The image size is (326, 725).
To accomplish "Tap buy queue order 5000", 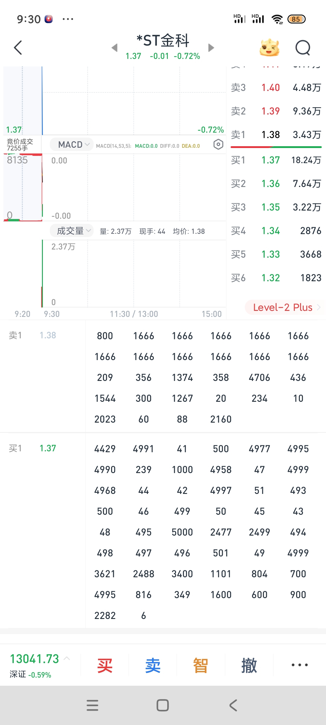I will click(x=182, y=532).
